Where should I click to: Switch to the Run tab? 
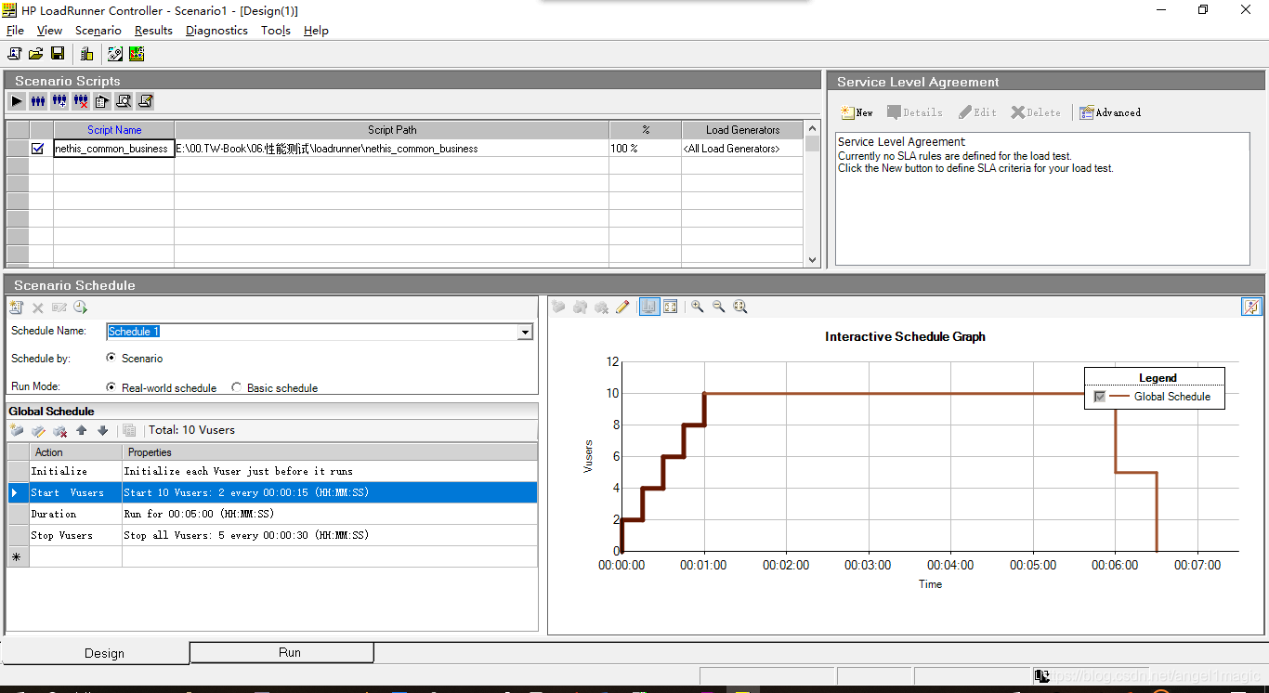pyautogui.click(x=281, y=652)
